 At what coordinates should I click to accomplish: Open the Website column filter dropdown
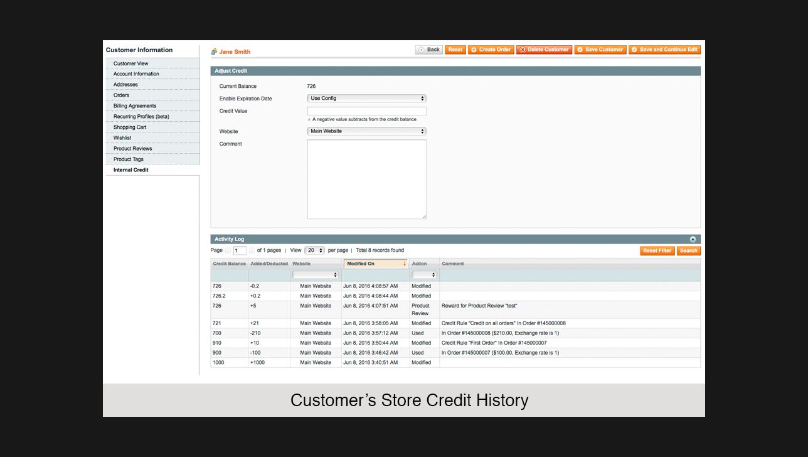316,275
